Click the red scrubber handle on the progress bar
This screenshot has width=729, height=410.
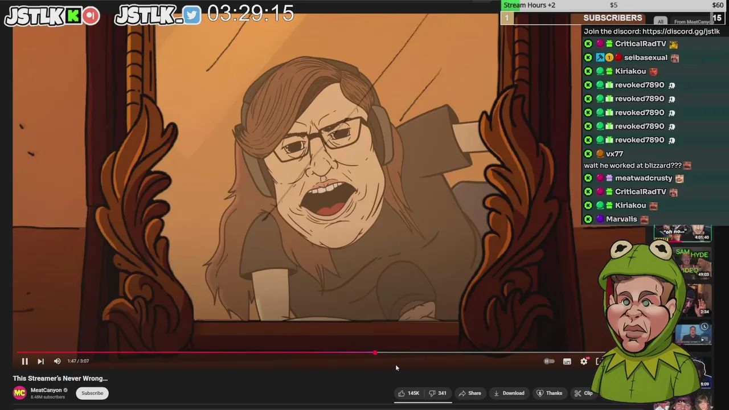[375, 353]
